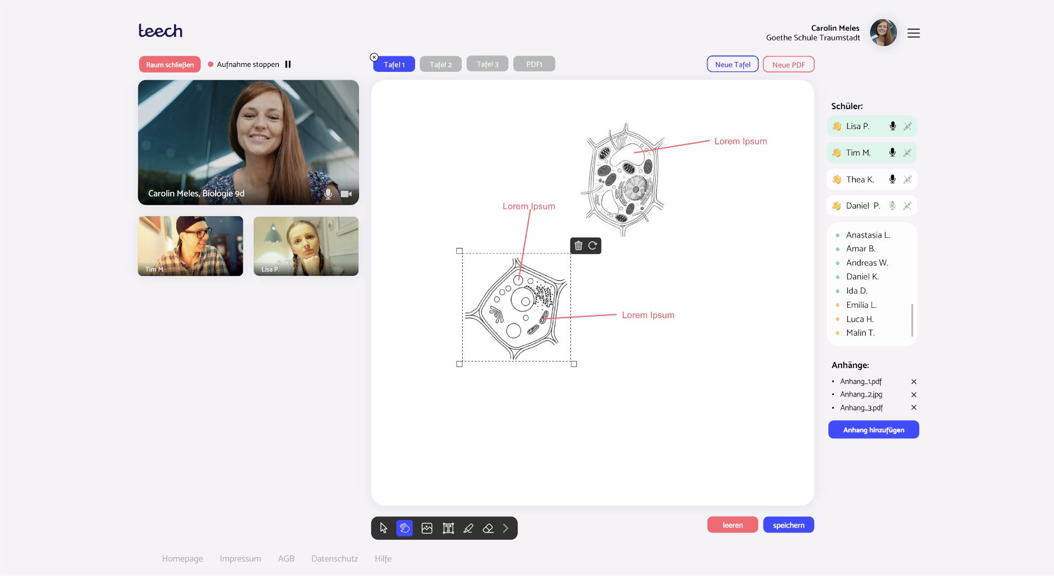Select the eraser tool
The width and height of the screenshot is (1054, 576).
point(488,528)
